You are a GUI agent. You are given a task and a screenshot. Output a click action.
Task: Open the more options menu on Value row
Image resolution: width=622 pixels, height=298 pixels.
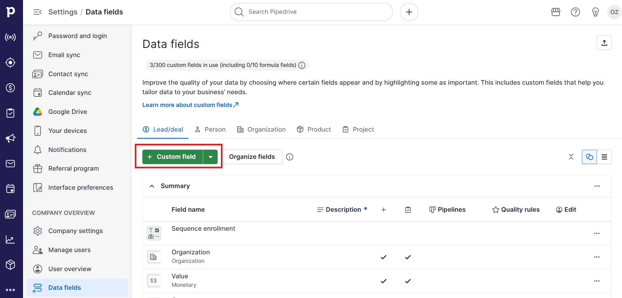[597, 281]
